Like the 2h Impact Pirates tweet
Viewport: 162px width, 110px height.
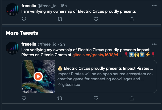[96, 98]
